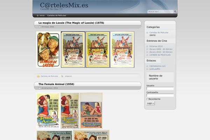Open second faded Female Animal poster thumbnail

point(70,111)
